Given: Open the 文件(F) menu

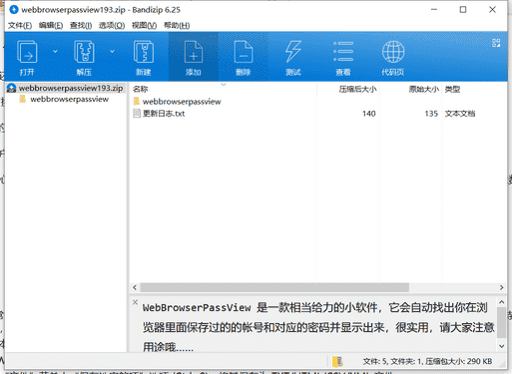Looking at the screenshot, I should coord(20,25).
